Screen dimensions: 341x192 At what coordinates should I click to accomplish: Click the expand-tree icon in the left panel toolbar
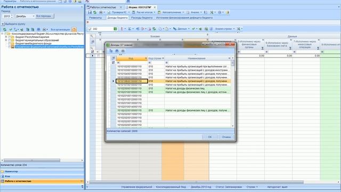click(x=28, y=29)
